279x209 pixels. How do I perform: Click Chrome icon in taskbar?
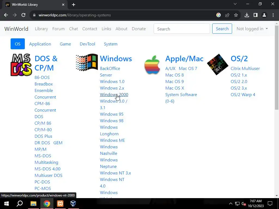coord(47,204)
